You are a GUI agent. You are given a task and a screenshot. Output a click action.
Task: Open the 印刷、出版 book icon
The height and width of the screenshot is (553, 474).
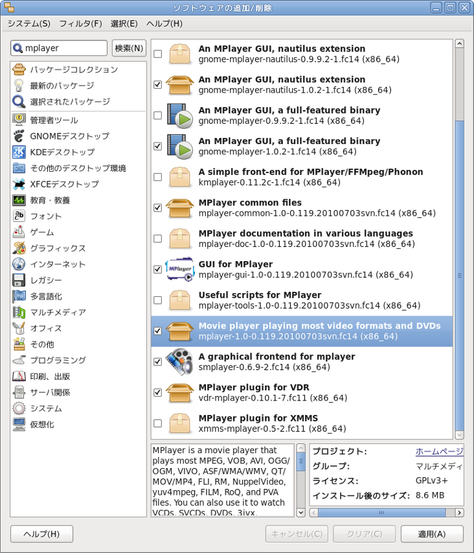click(19, 376)
